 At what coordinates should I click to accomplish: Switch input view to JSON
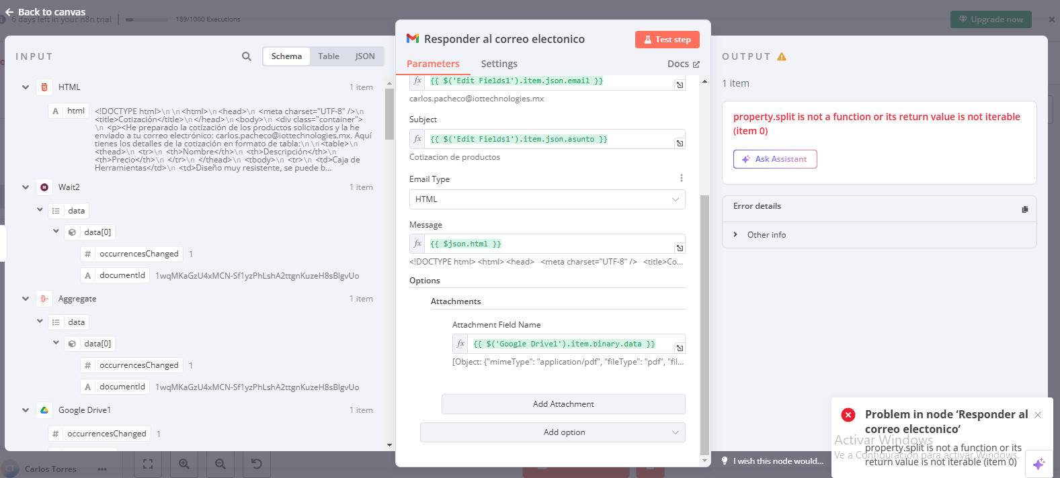tap(365, 56)
